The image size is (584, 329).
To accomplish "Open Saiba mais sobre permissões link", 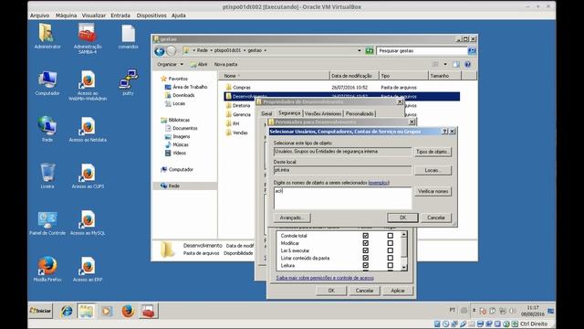I will 325,278.
